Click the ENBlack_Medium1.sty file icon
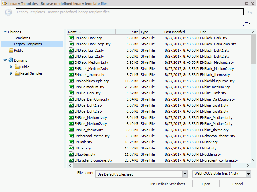The width and height of the screenshot is (257, 192). [x=71, y=62]
